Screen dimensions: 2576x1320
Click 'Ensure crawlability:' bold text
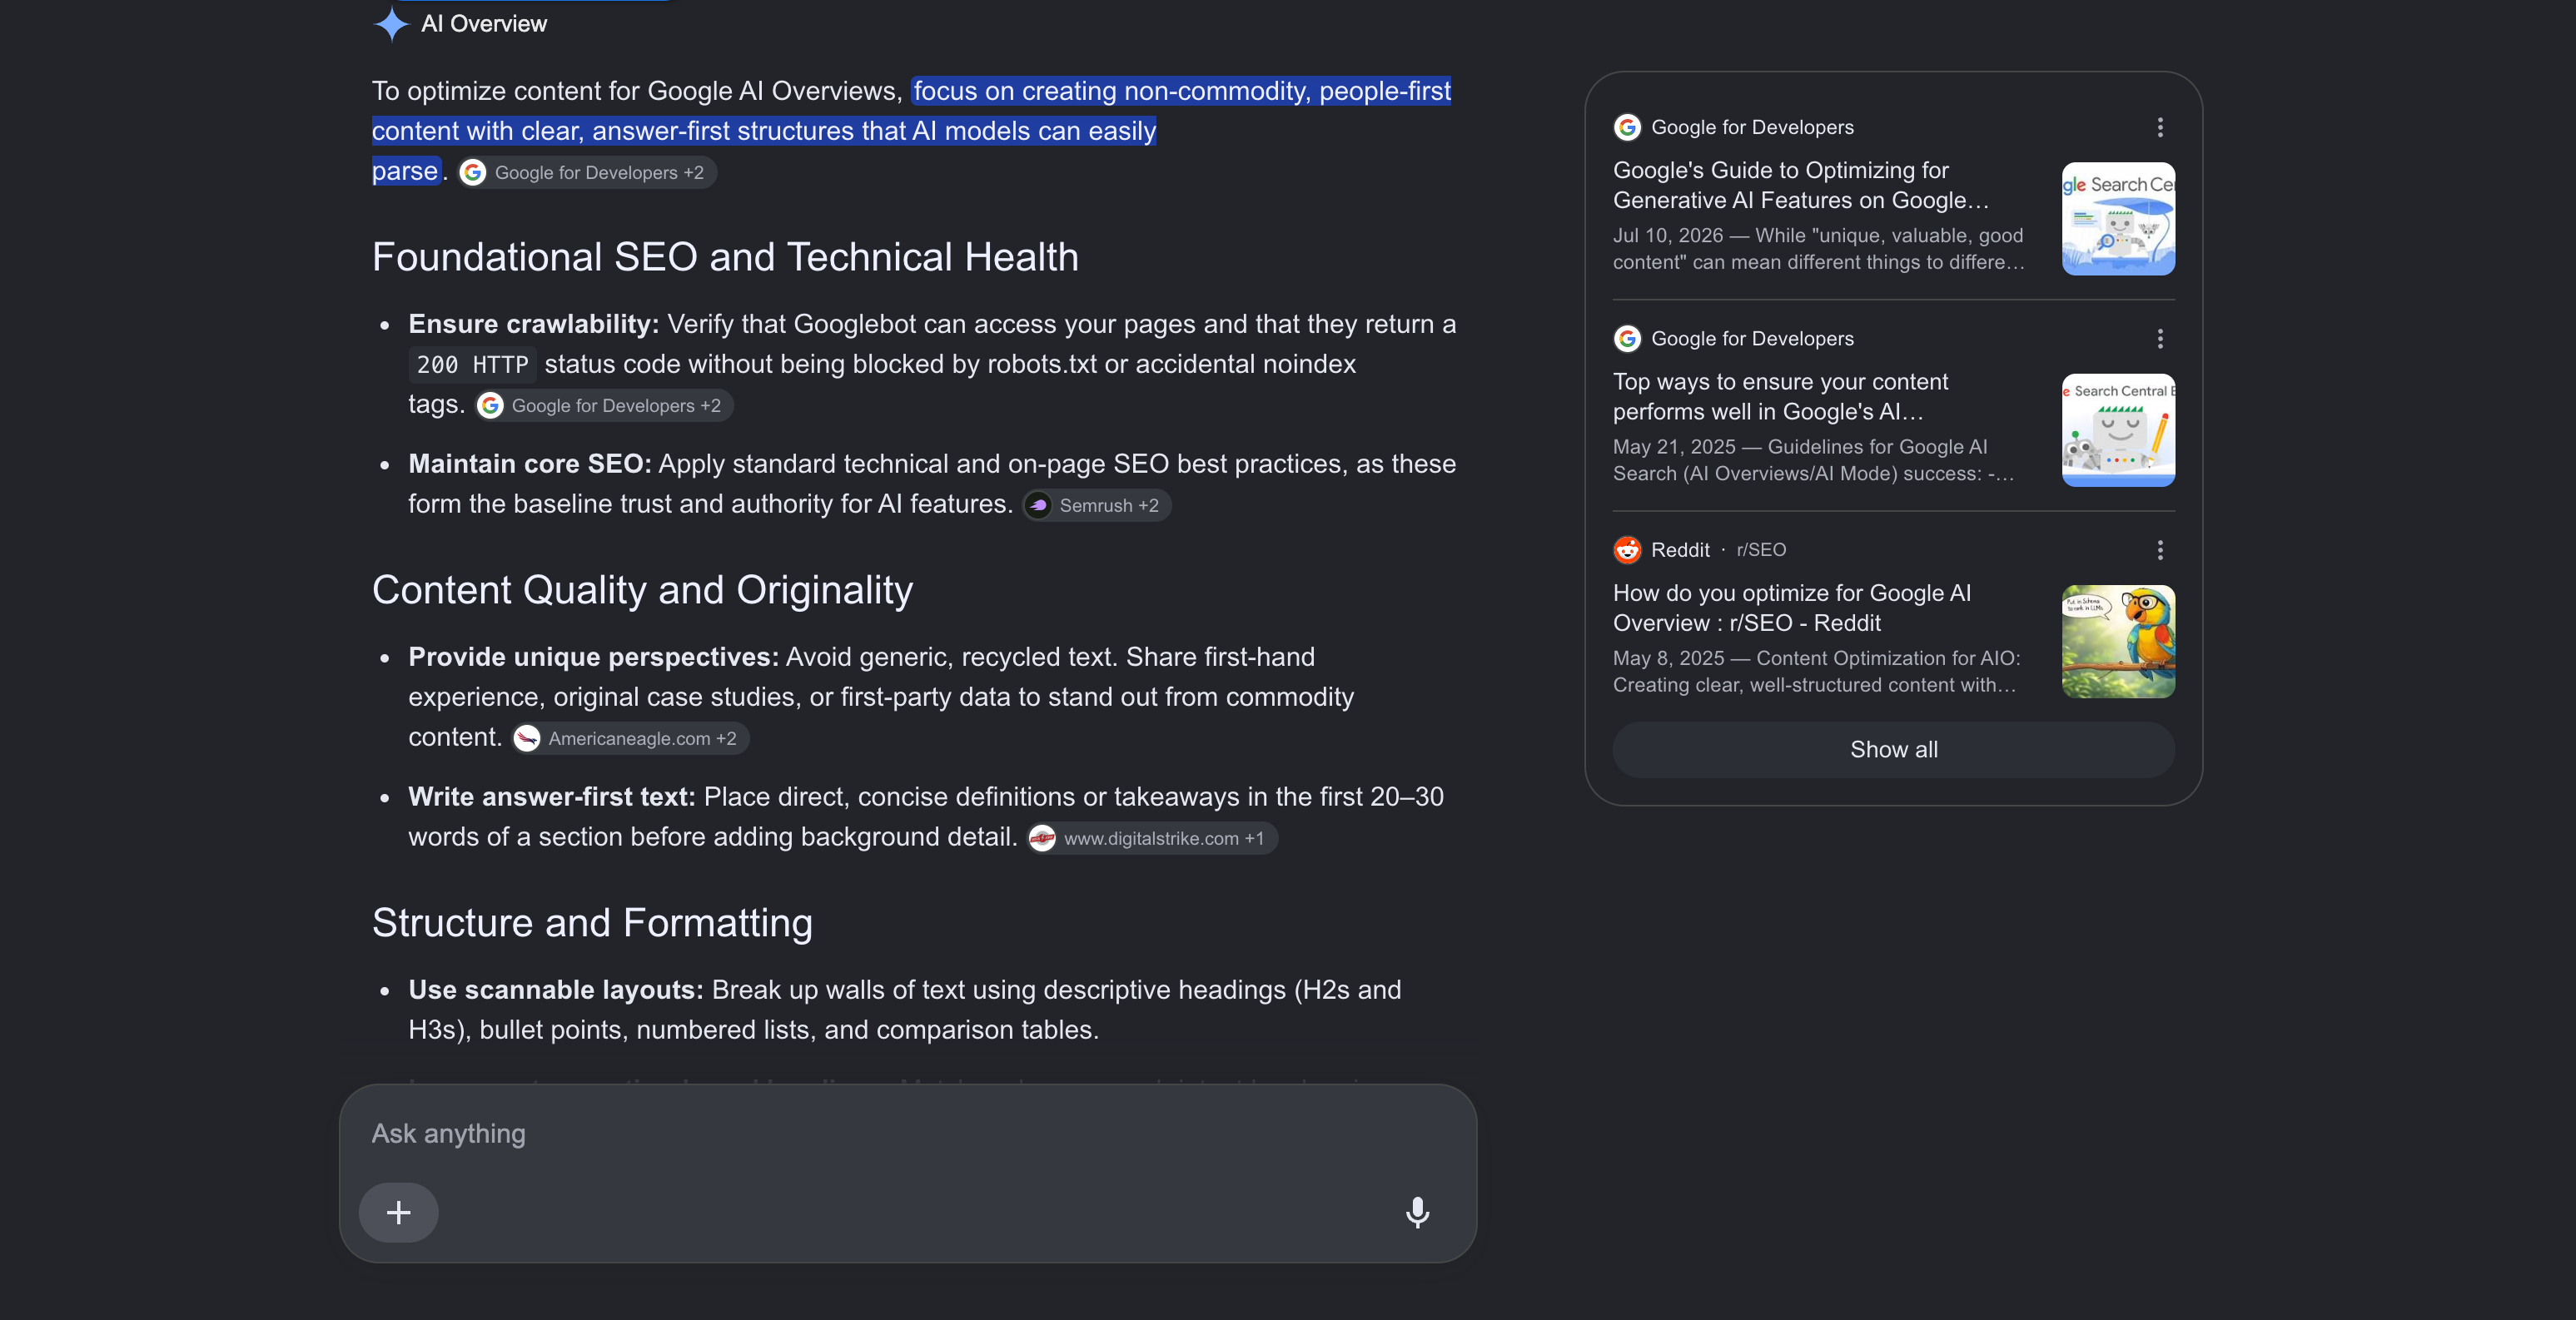pos(533,324)
